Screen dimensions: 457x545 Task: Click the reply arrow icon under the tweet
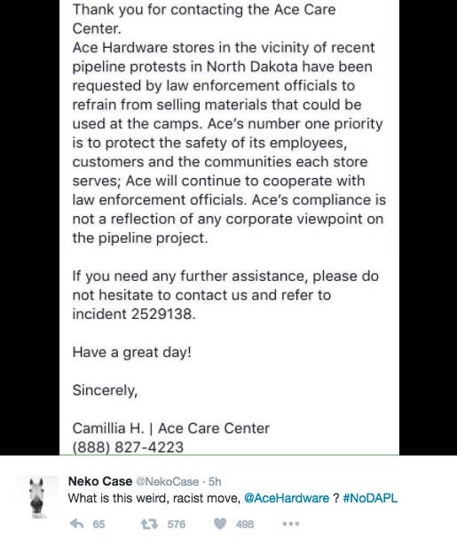tap(77, 524)
